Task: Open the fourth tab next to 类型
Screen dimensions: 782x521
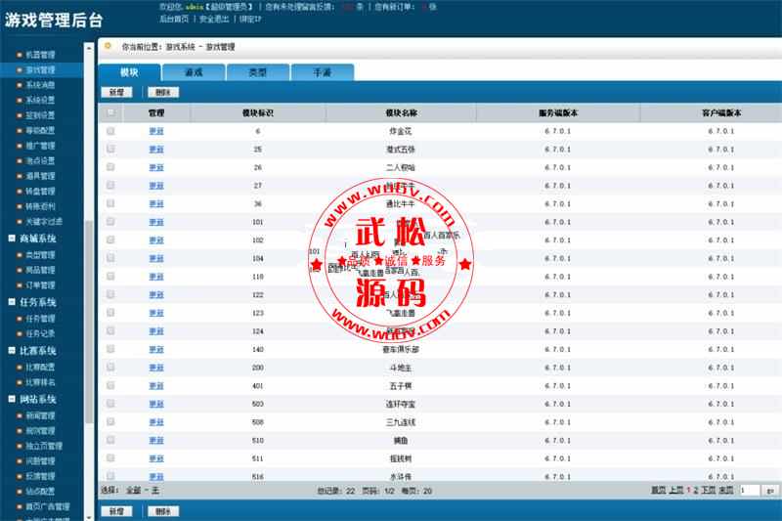Action: pos(323,72)
